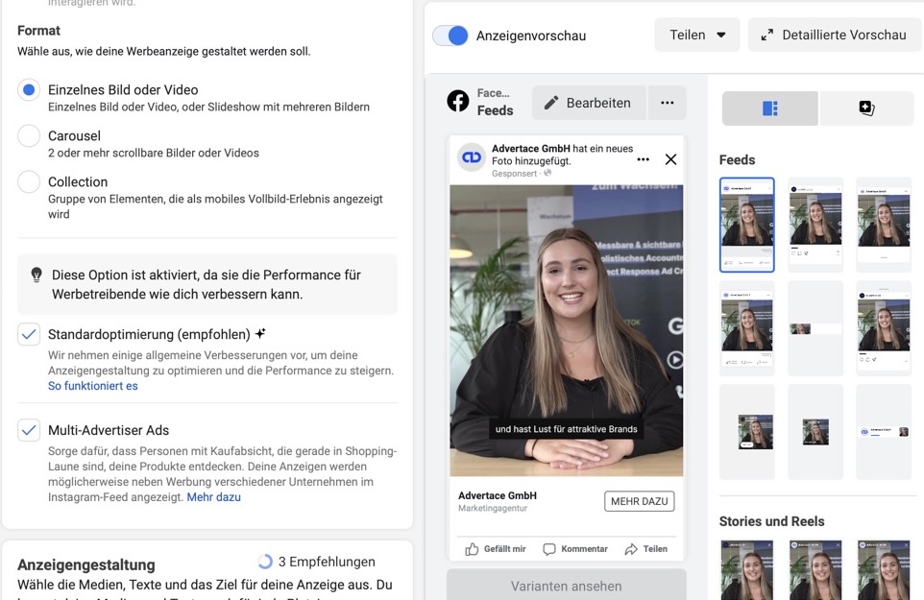Click the loading circle icon beside Empfehlungen

265,562
